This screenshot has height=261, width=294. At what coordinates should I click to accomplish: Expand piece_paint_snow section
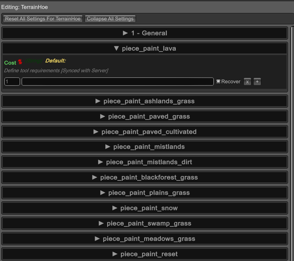(x=145, y=208)
